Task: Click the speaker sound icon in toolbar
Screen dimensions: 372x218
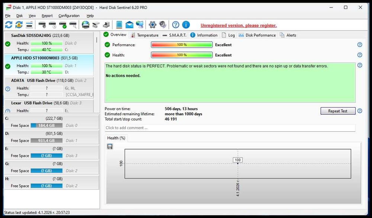Action: pos(163,25)
